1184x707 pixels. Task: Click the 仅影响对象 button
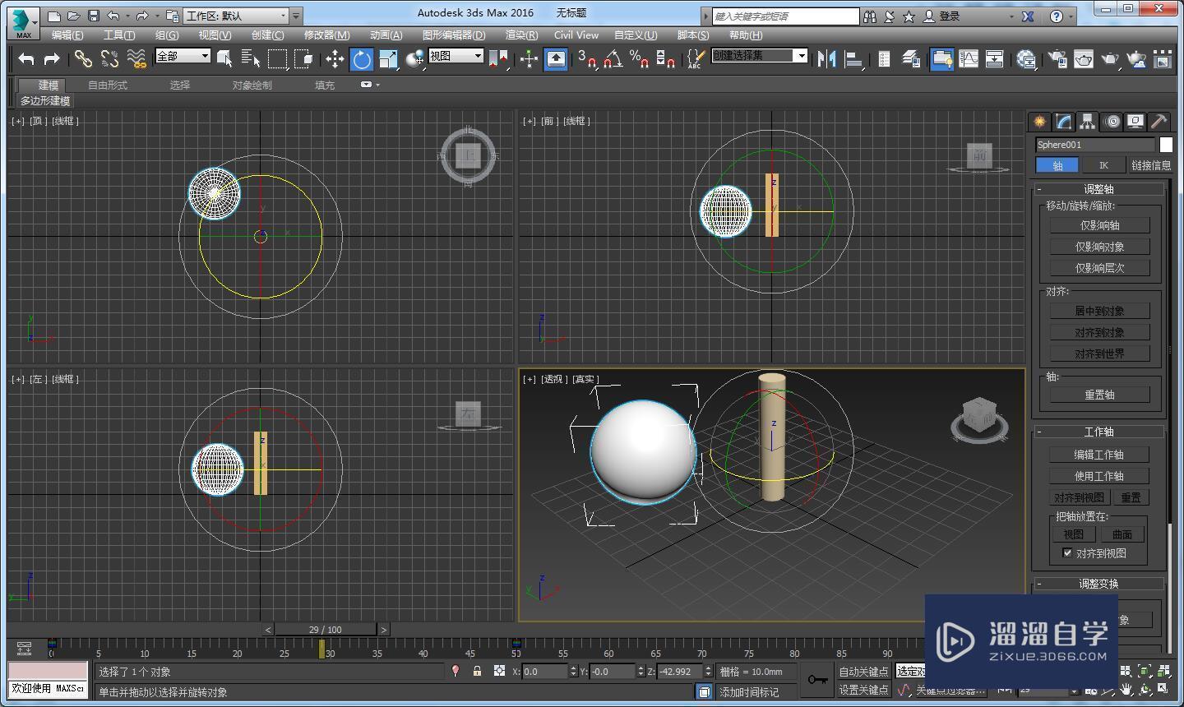[1099, 247]
